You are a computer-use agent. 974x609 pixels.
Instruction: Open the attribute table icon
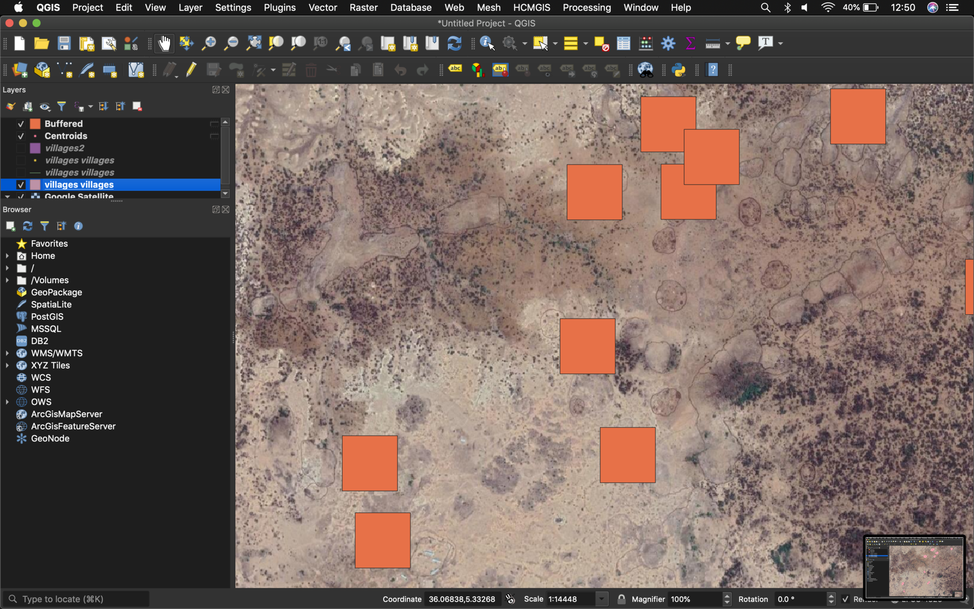point(624,44)
